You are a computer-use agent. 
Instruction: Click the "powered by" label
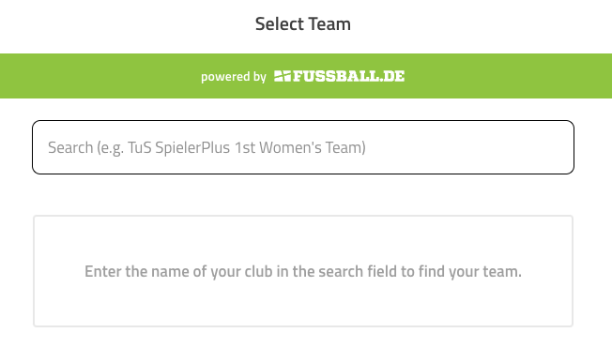(x=234, y=76)
